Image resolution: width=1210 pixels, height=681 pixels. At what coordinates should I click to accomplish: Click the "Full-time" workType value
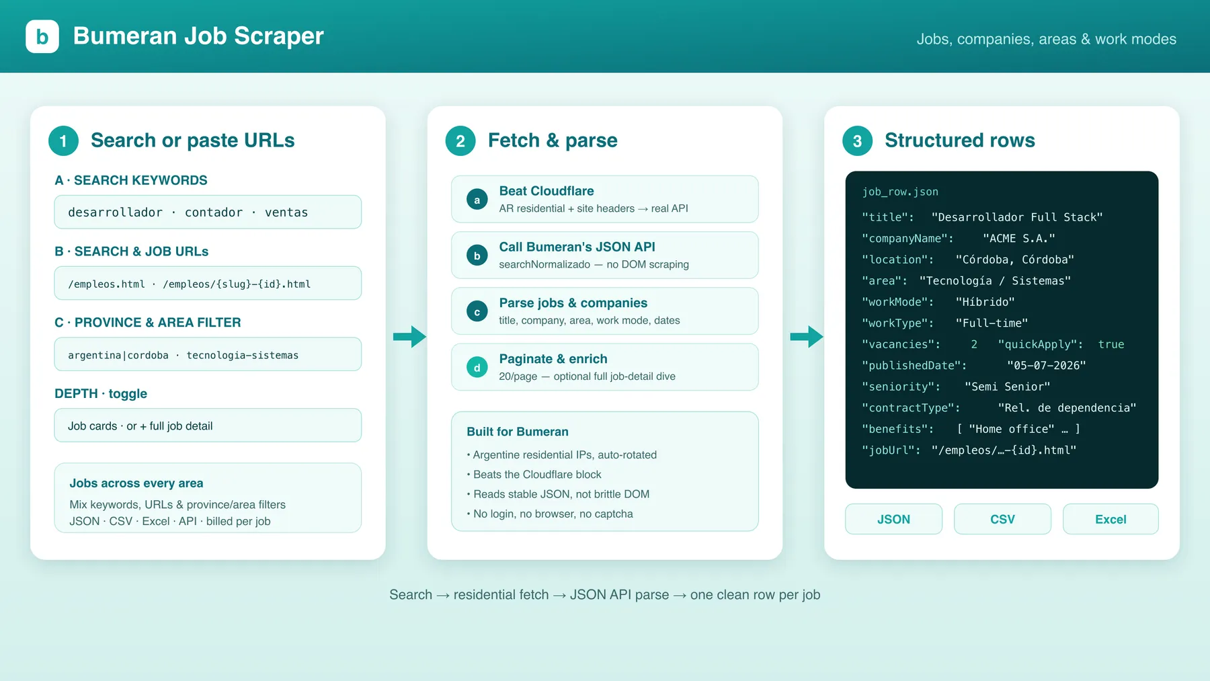click(x=992, y=323)
